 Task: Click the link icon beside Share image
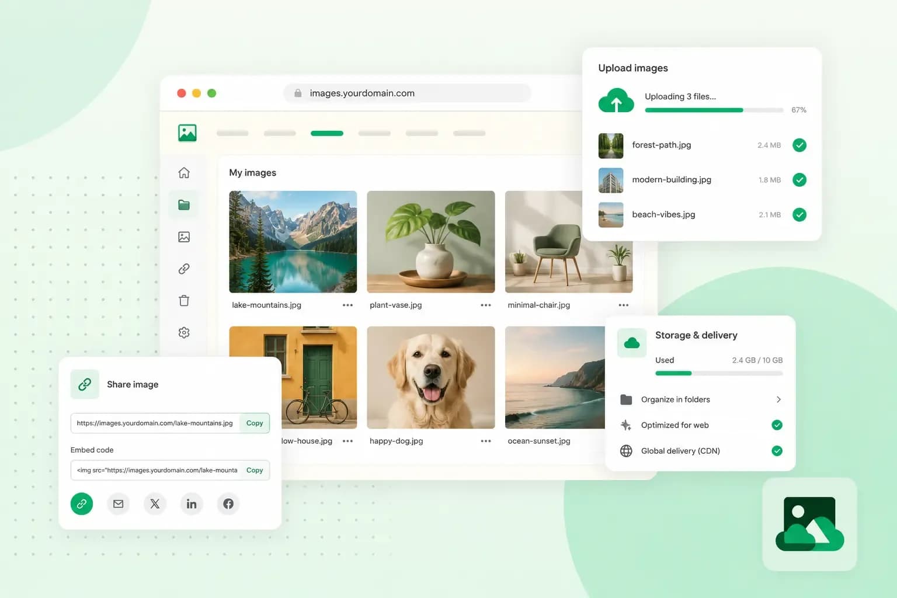(x=85, y=384)
